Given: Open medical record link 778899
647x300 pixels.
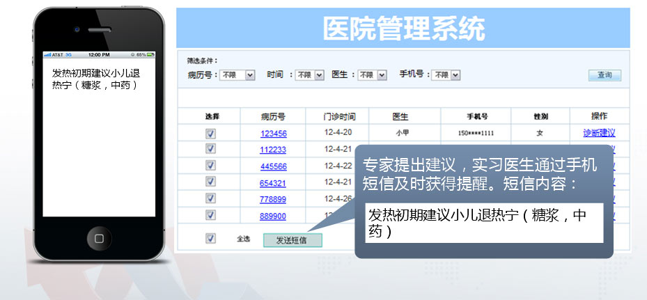Looking at the screenshot, I should 273,200.
